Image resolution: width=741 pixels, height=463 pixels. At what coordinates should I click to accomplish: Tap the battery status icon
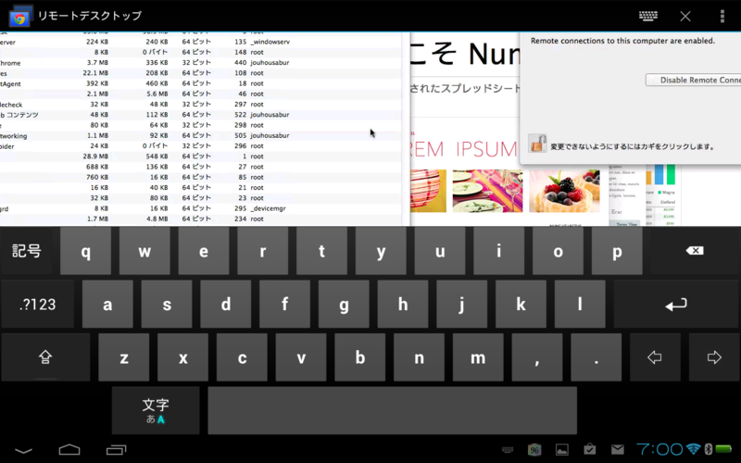click(723, 449)
